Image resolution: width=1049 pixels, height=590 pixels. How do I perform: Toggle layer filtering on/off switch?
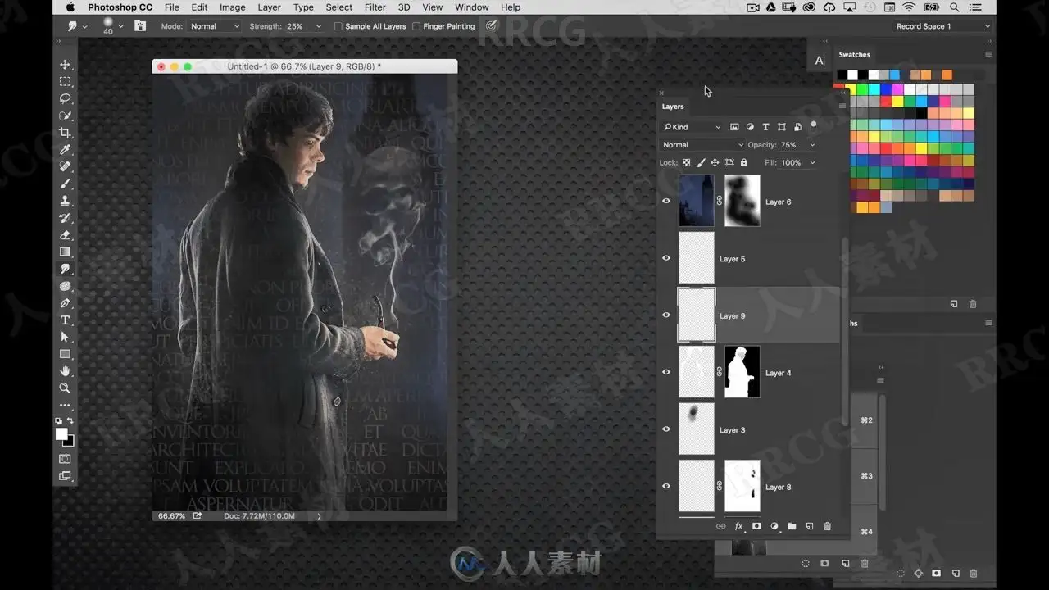point(813,125)
